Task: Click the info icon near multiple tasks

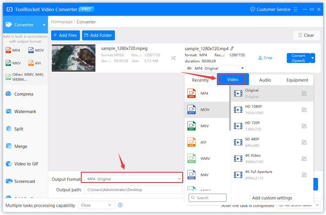Action: [120, 205]
